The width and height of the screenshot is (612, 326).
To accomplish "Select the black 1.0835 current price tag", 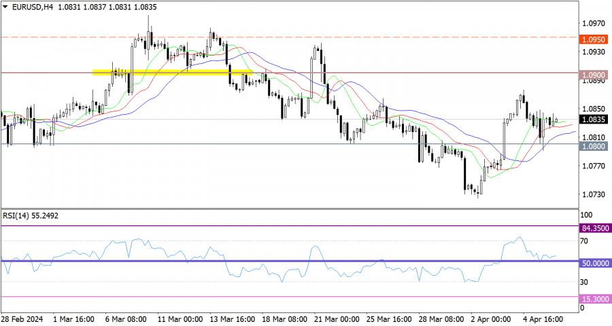I will pyautogui.click(x=594, y=120).
